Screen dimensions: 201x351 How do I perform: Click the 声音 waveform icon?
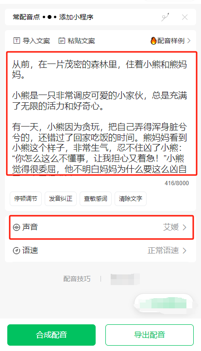[x=17, y=227]
